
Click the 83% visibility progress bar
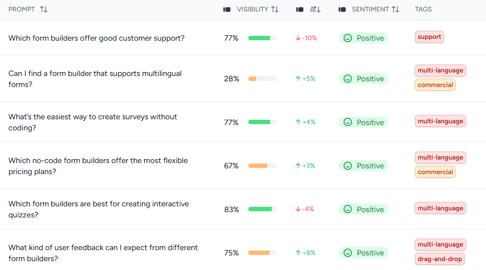tap(262, 209)
